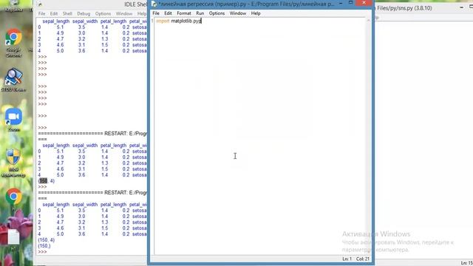Viewport: 473px width, 266px height.
Task: Open the Debug menu in IDLE Shell
Action: point(84,13)
